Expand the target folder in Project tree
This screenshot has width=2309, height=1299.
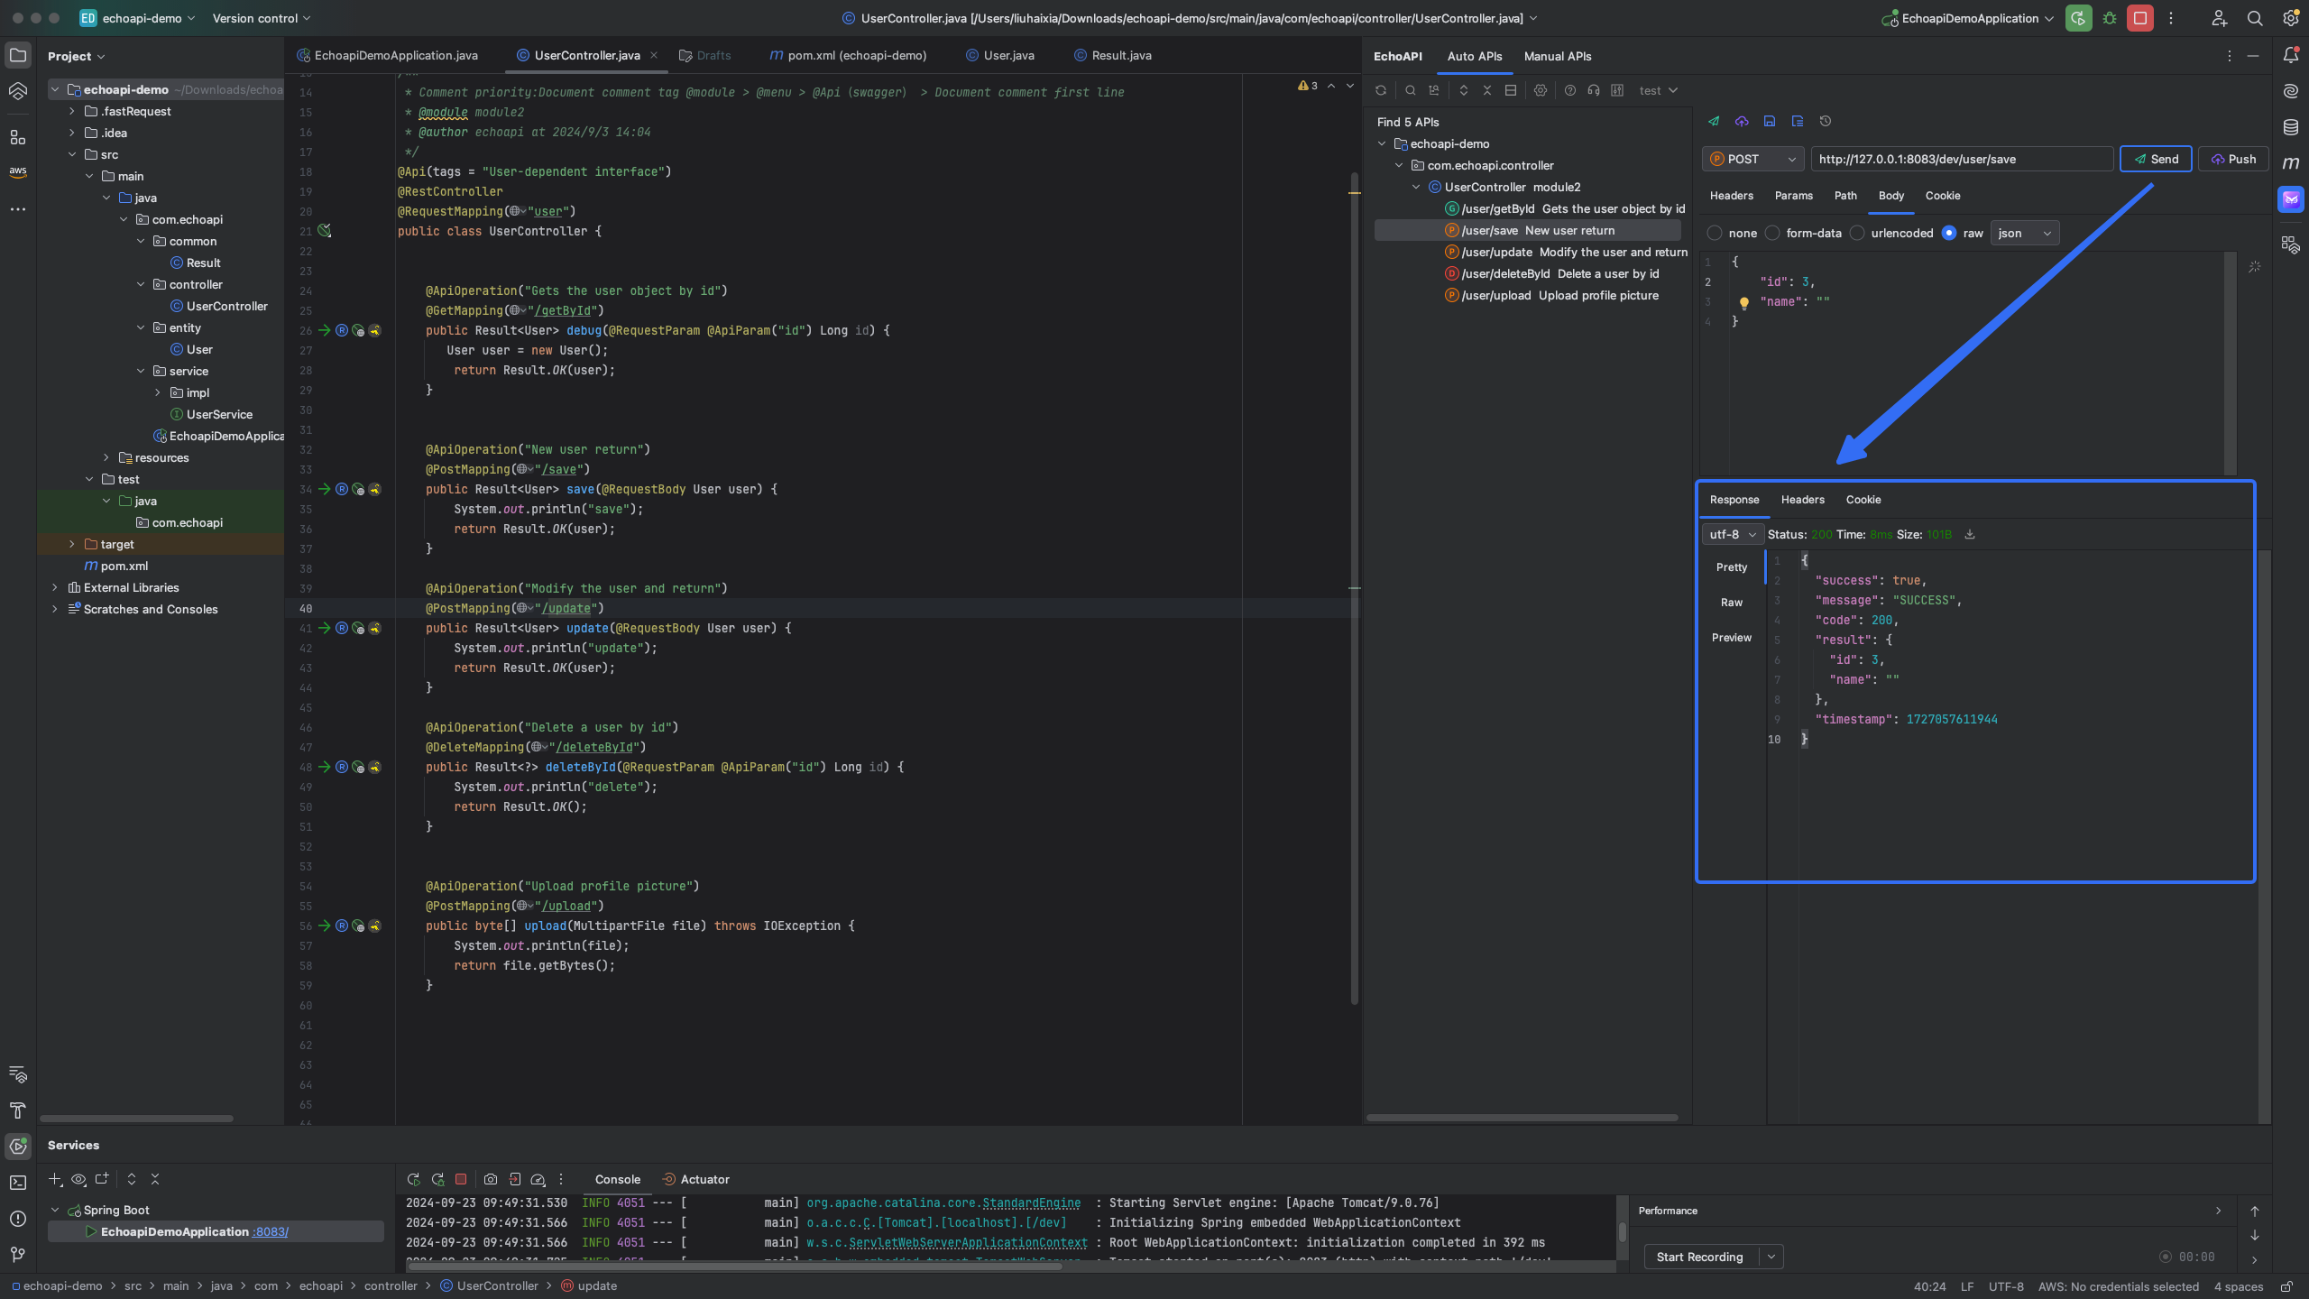click(x=72, y=544)
